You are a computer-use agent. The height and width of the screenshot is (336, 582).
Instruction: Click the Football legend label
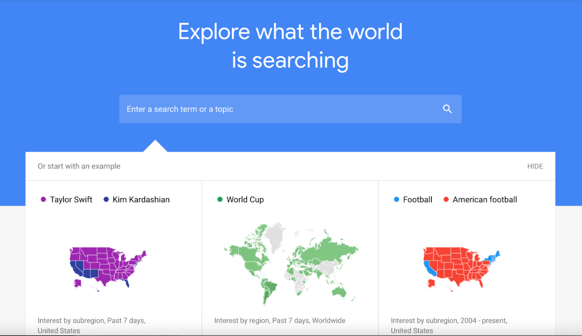417,199
